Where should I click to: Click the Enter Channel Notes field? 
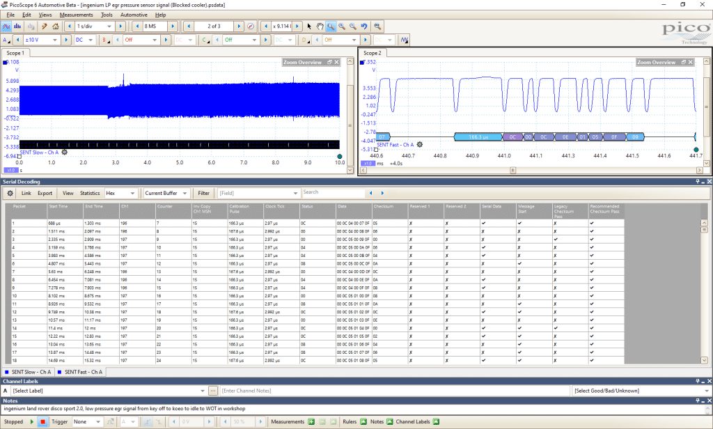(x=394, y=391)
